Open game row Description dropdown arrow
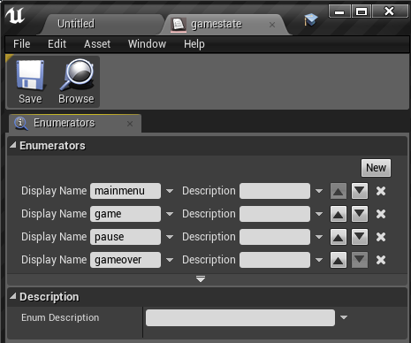Screen dimensions: 411x343 tap(319, 214)
